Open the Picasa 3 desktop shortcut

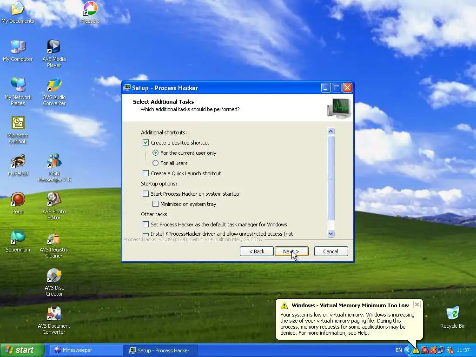[90, 12]
